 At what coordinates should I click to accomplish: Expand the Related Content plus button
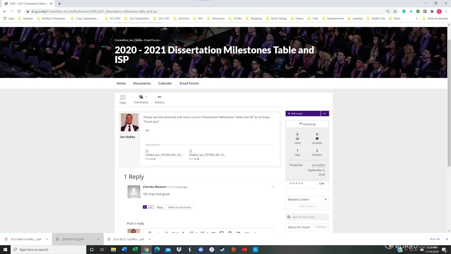click(326, 199)
